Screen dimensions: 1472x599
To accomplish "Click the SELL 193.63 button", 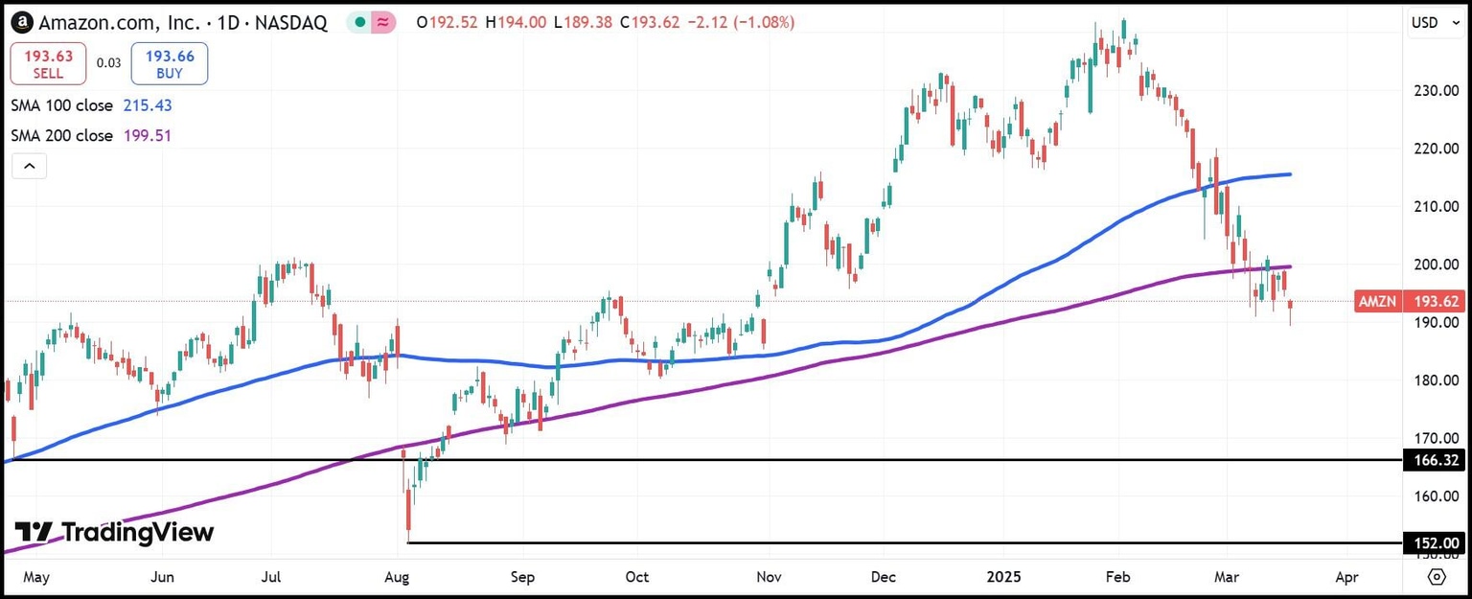I will 48,64.
